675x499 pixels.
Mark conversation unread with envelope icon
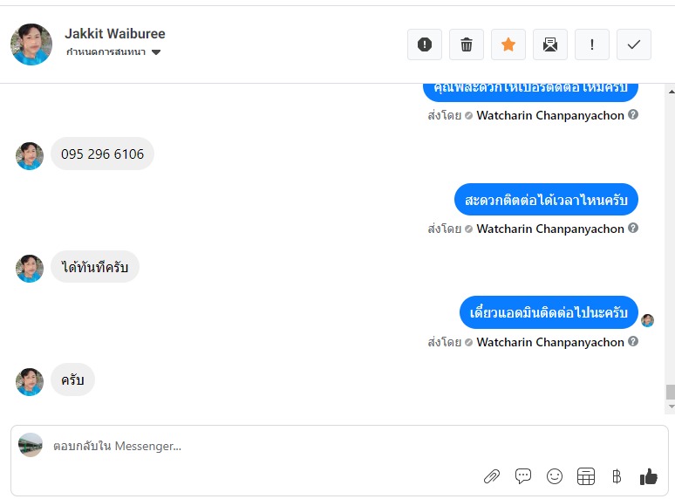click(549, 44)
